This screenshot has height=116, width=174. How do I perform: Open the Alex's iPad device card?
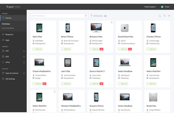pyautogui.click(x=43, y=37)
